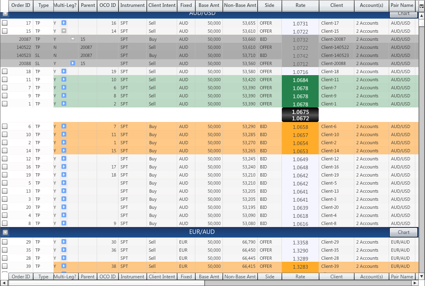
Task: Click the multi-leg arrow icon for order 11
Action: [x=64, y=80]
